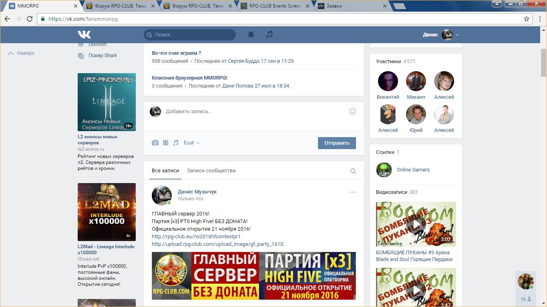
Task: Open the L2MAD Interlude x100000 ad image
Action: (107, 212)
